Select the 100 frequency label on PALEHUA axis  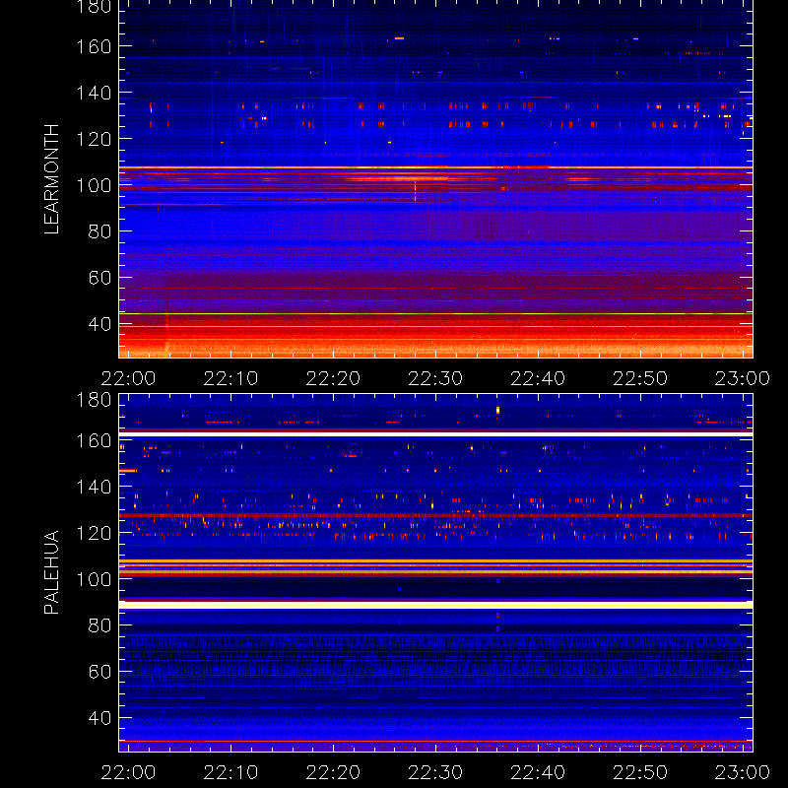click(94, 579)
